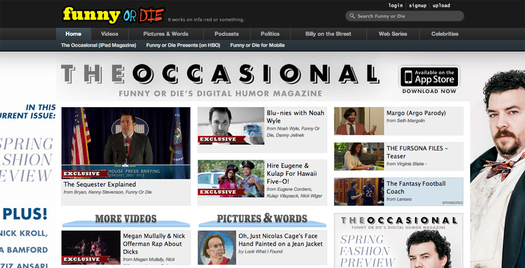The width and height of the screenshot is (525, 268).
Task: Click the Funny or Die logo
Action: pos(114,15)
